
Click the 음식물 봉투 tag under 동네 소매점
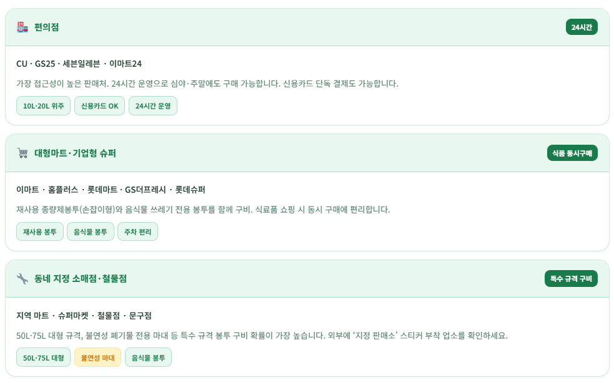(148, 357)
